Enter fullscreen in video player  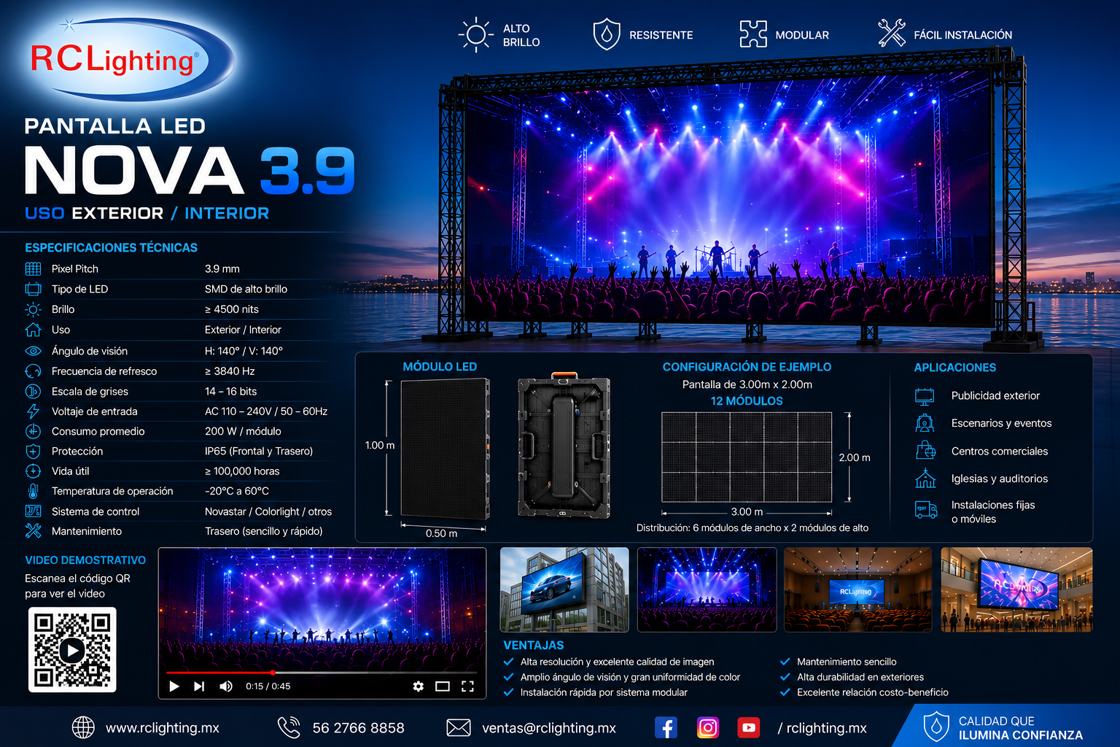467,686
